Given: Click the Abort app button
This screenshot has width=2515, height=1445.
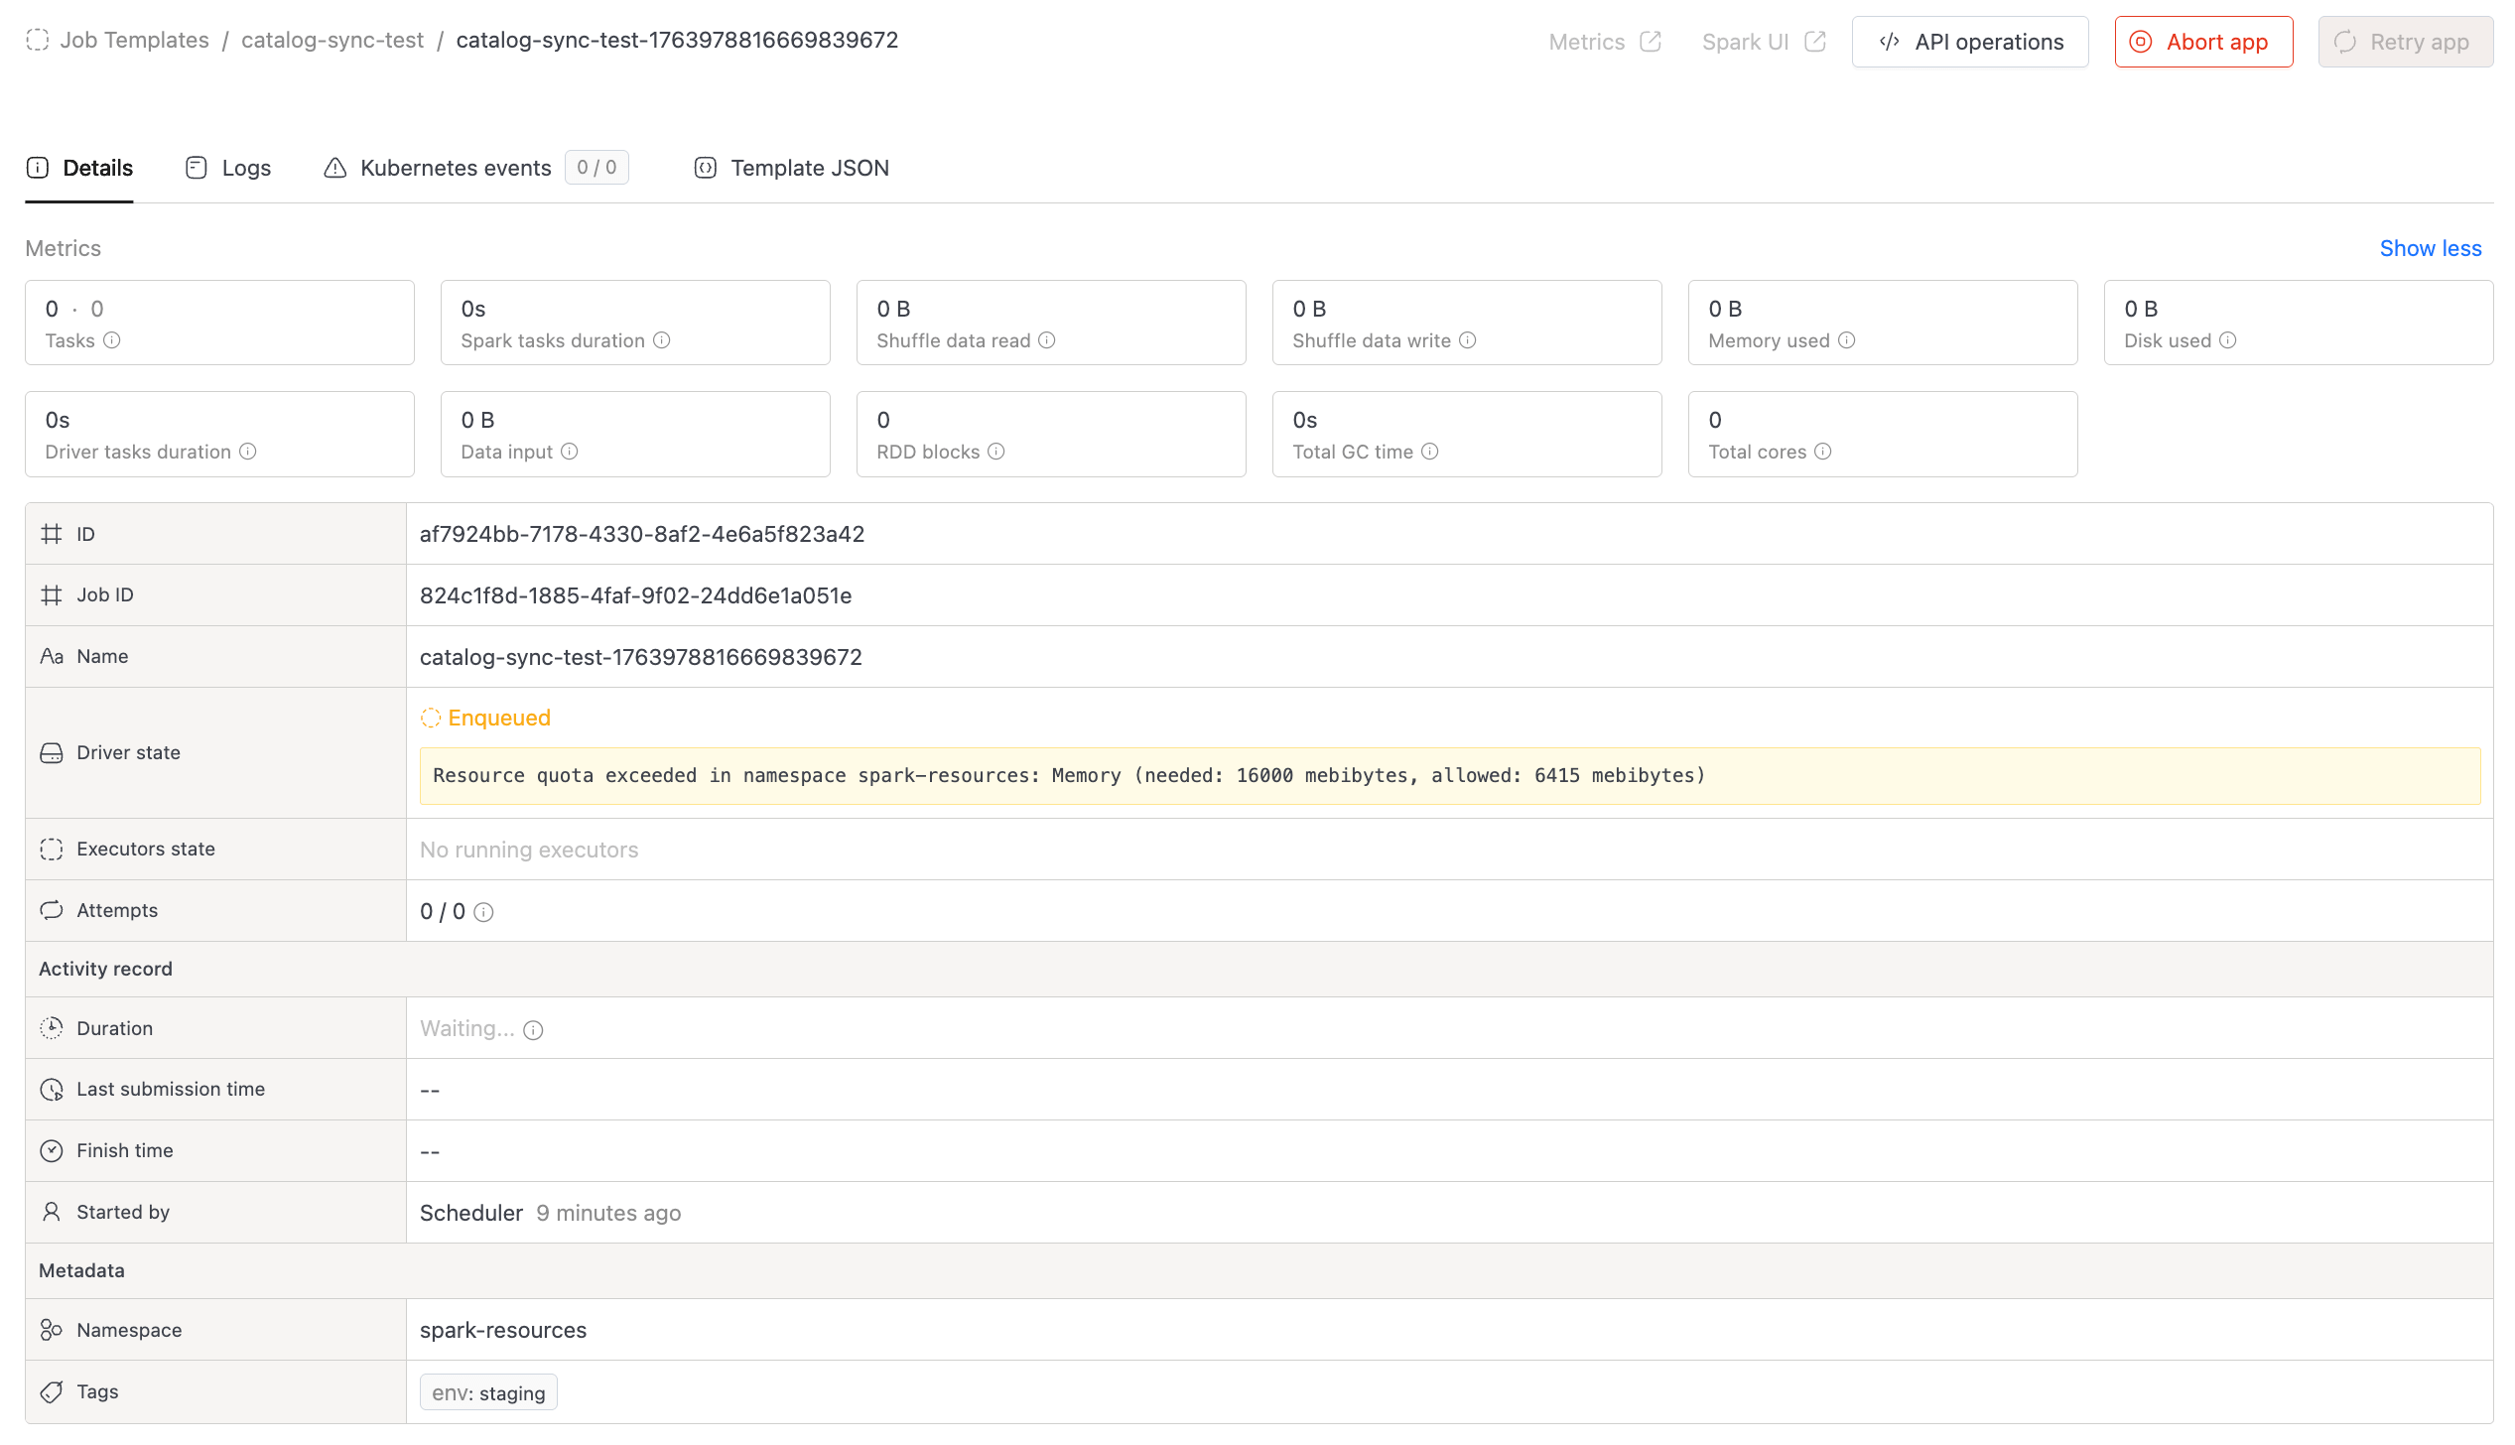Looking at the screenshot, I should click(x=2203, y=42).
